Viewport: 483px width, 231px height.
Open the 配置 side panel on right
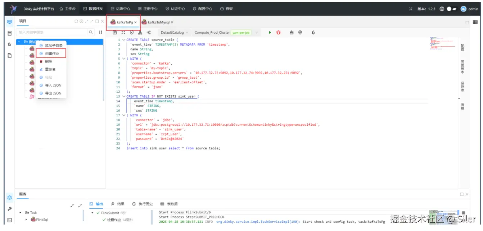point(462,47)
